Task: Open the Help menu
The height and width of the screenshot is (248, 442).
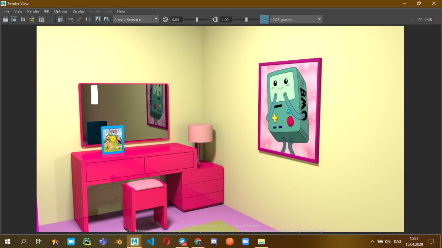Action: pyautogui.click(x=121, y=11)
